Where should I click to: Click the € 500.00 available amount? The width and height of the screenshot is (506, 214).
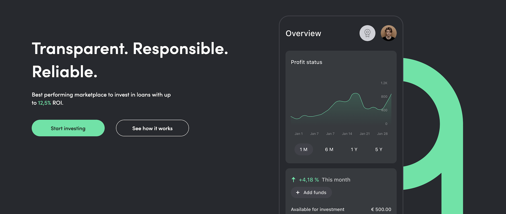point(381,210)
